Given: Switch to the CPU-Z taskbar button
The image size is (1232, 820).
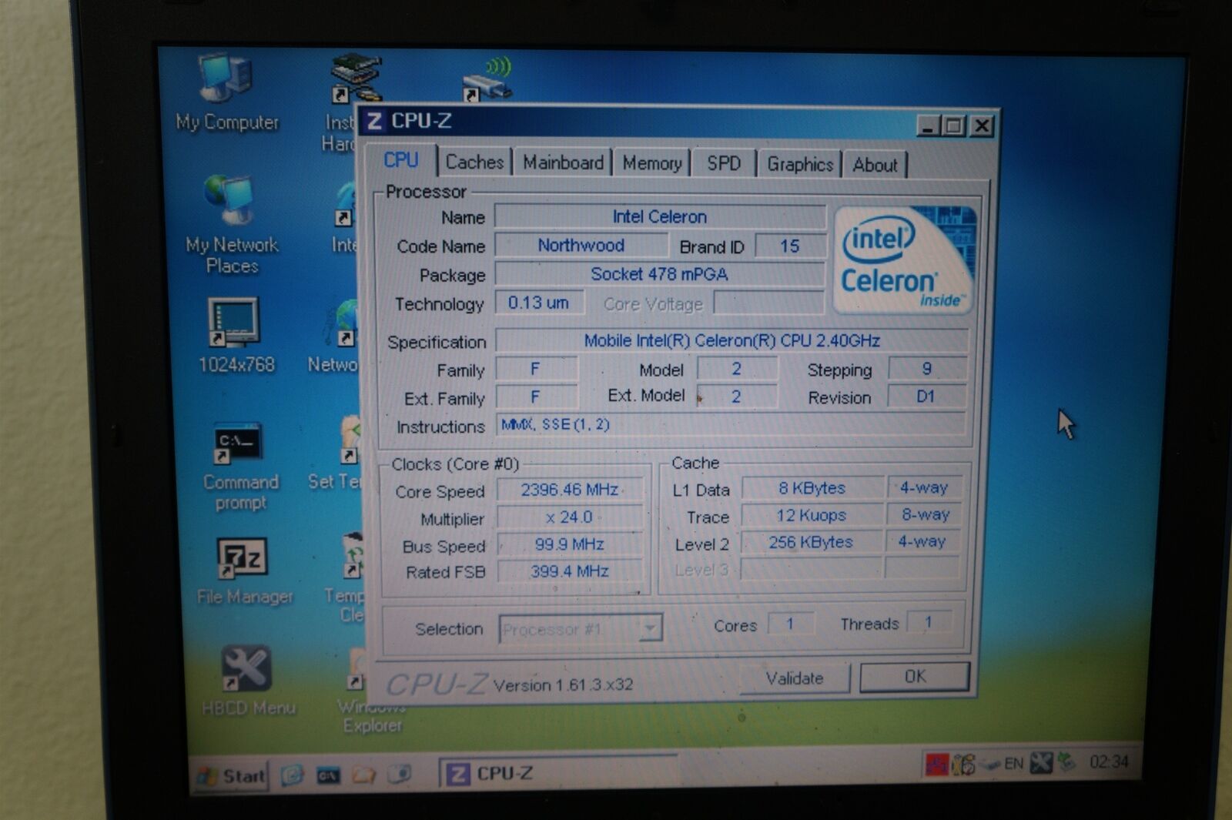Looking at the screenshot, I should pos(558,773).
